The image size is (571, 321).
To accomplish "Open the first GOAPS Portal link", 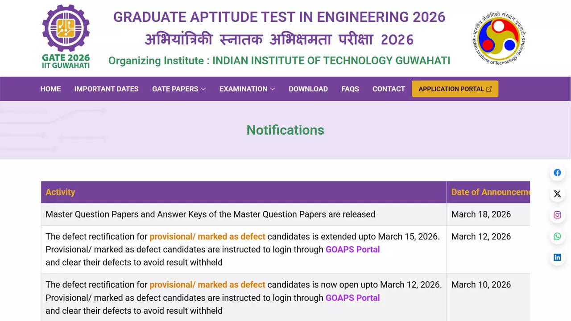I will click(352, 249).
